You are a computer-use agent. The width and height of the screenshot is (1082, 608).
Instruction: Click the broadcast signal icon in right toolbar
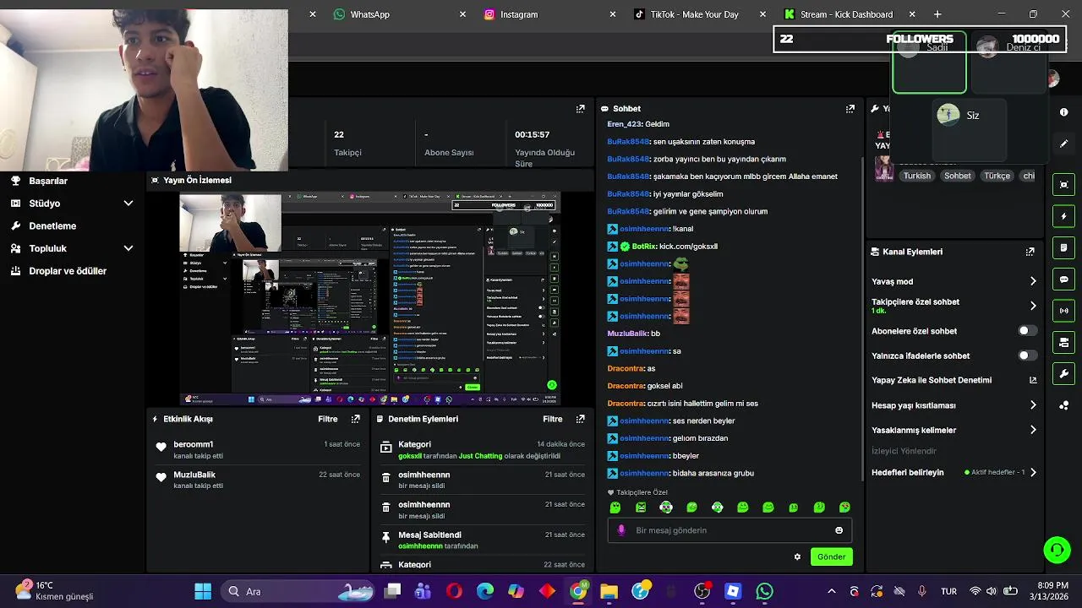point(1063,311)
